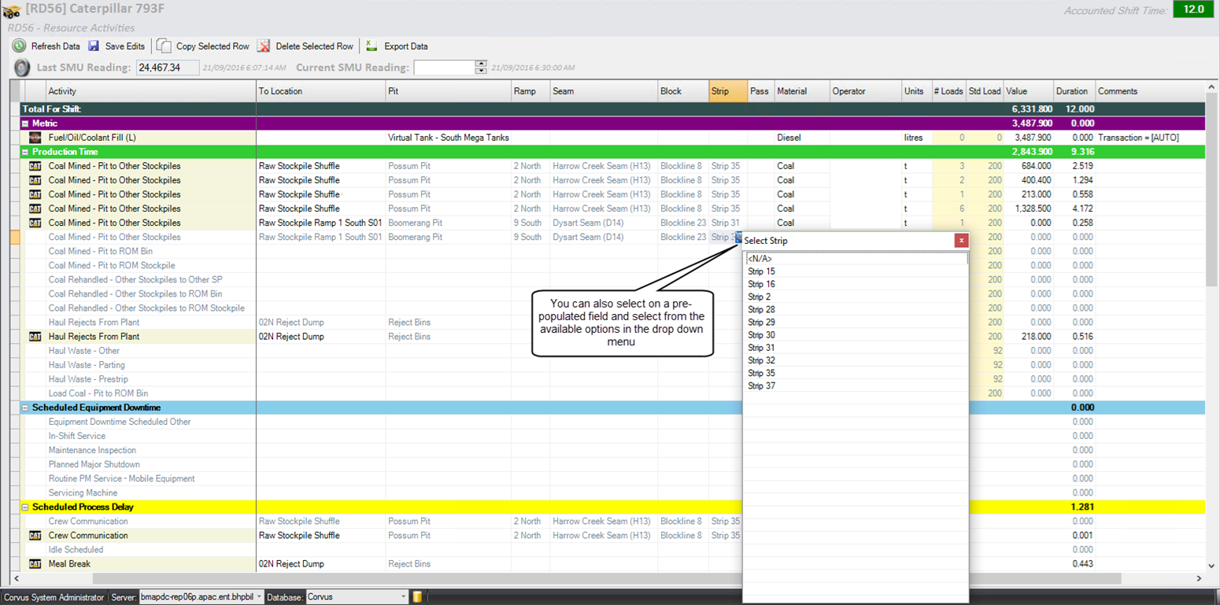Click the CAT icon beside the black Crew Communication

pyautogui.click(x=35, y=535)
